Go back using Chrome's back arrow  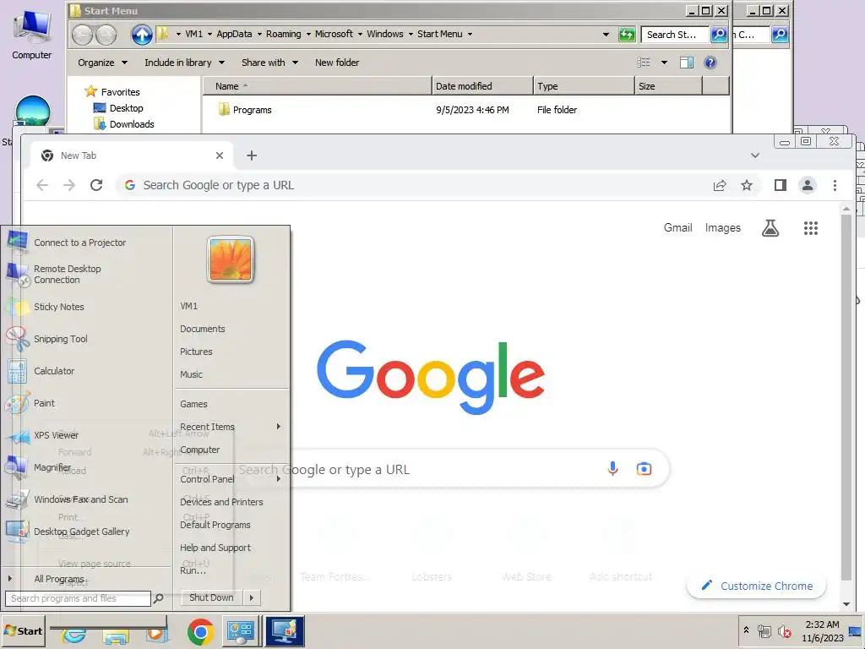point(42,185)
